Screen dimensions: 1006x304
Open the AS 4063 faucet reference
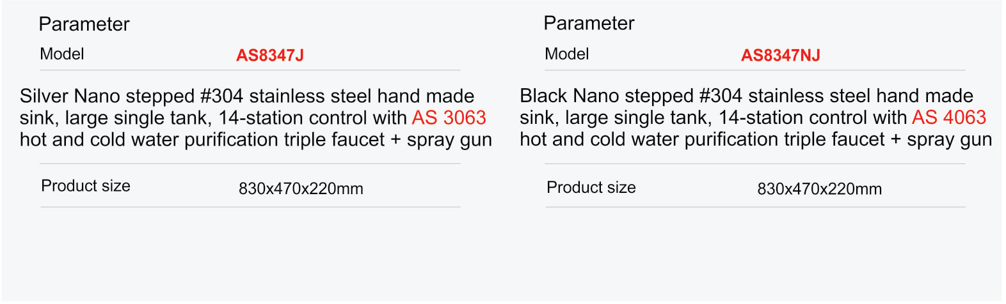click(949, 118)
